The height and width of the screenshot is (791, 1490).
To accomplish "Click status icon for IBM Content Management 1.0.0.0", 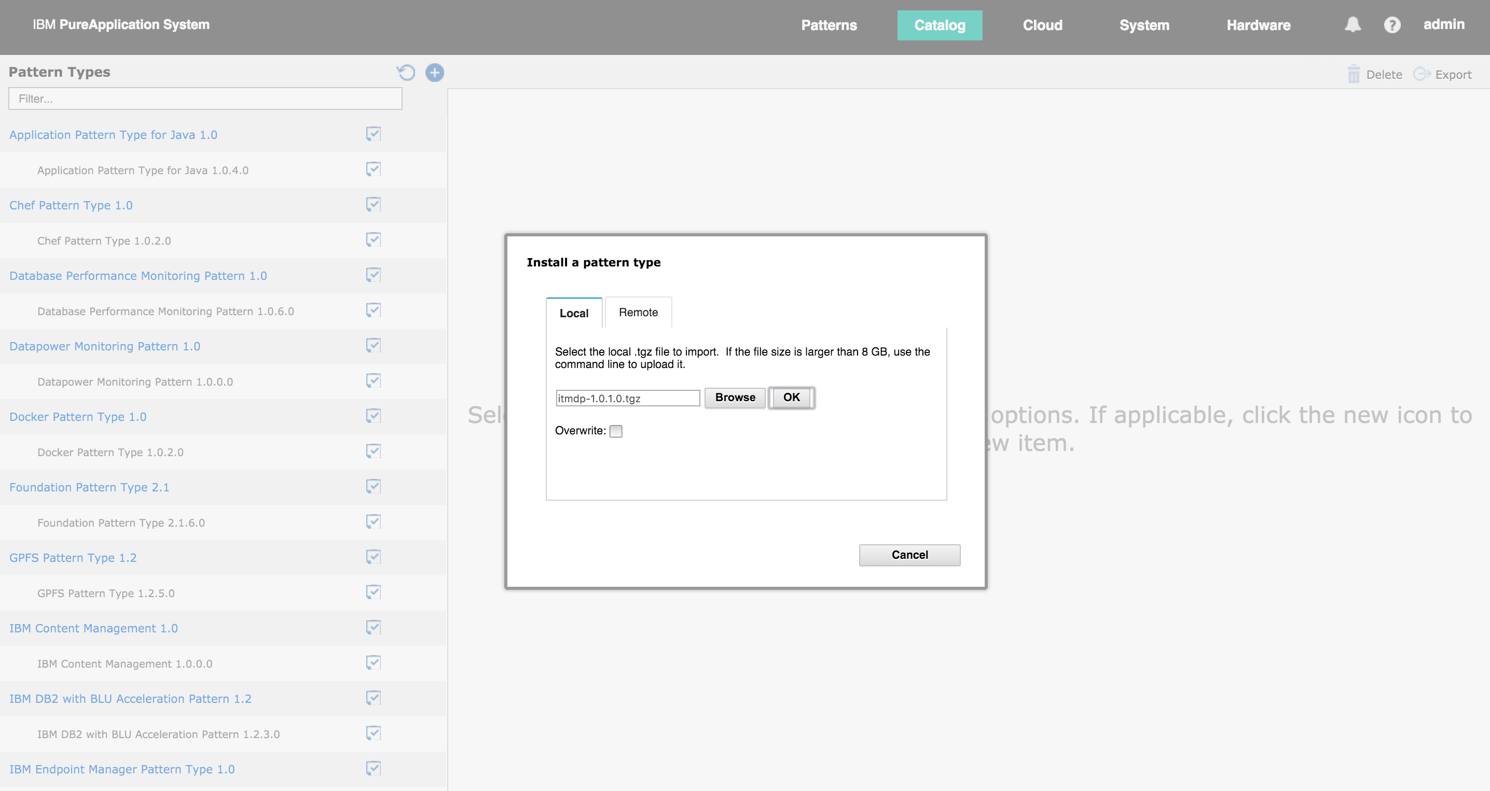I will pyautogui.click(x=373, y=663).
